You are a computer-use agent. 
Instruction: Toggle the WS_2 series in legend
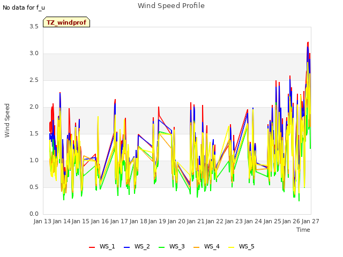click(x=137, y=246)
